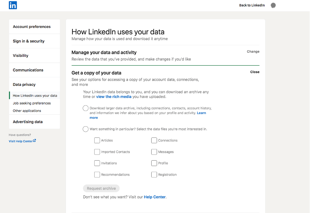
Task: Expand Manage your data and activity via Change
Action: point(253,52)
